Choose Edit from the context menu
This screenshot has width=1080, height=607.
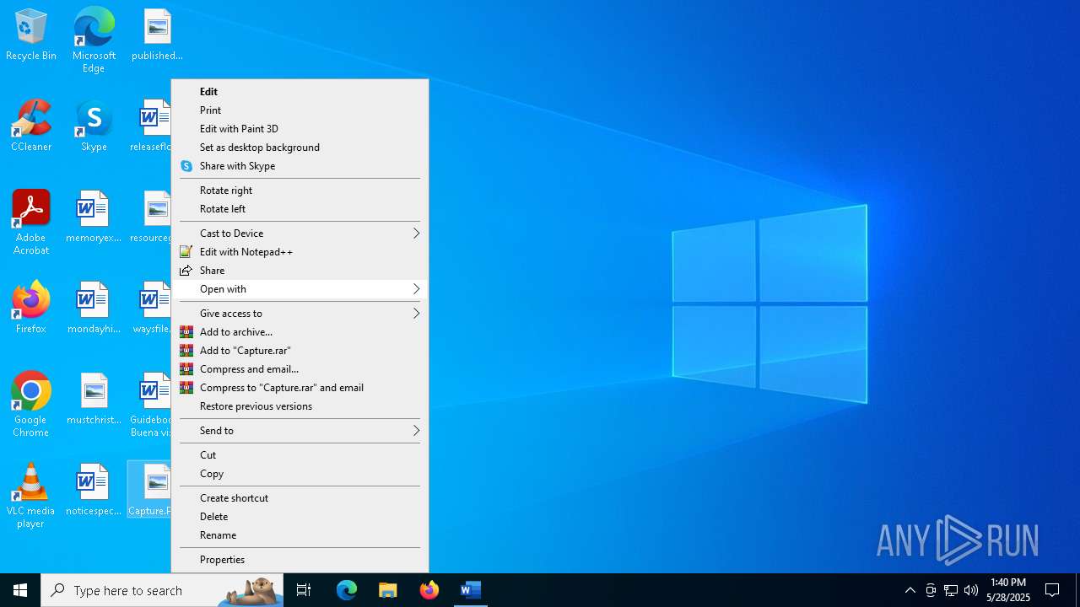[x=300, y=92]
